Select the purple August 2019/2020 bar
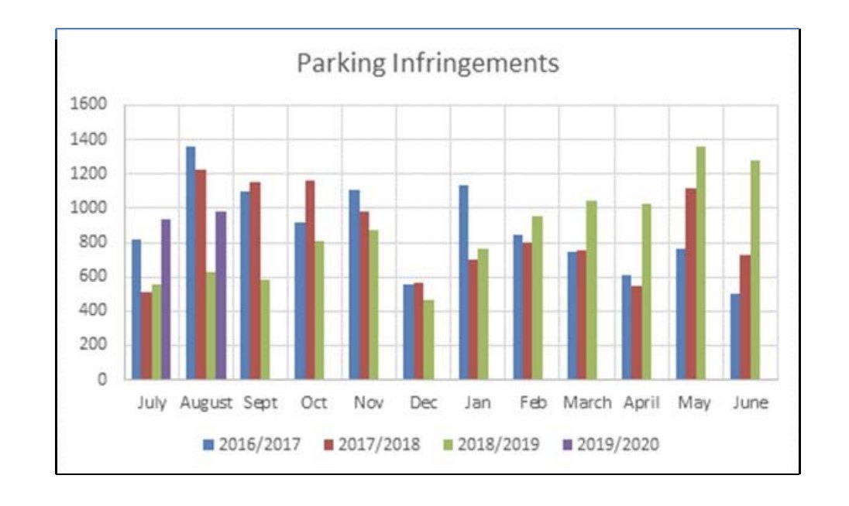The height and width of the screenshot is (506, 849). click(x=221, y=296)
